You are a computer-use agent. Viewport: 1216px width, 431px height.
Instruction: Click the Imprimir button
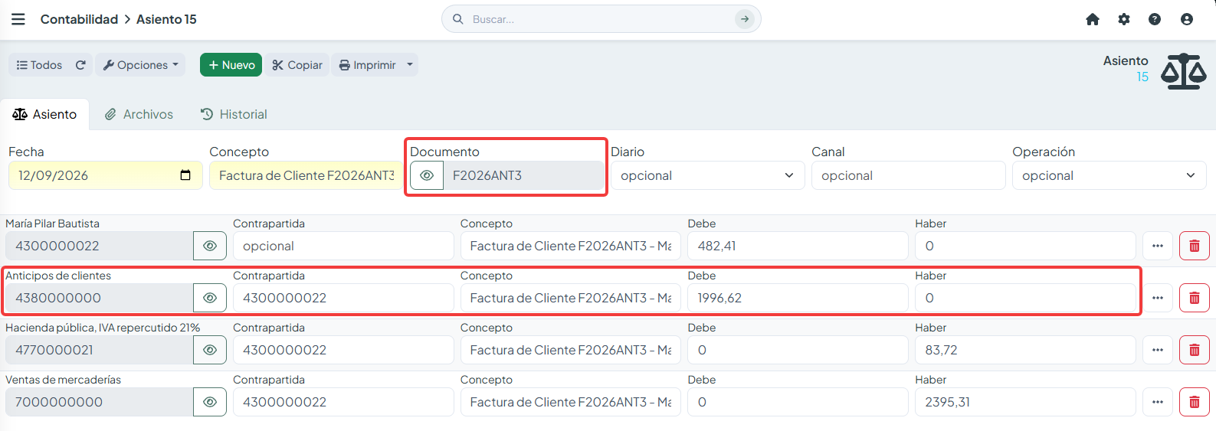tap(367, 65)
